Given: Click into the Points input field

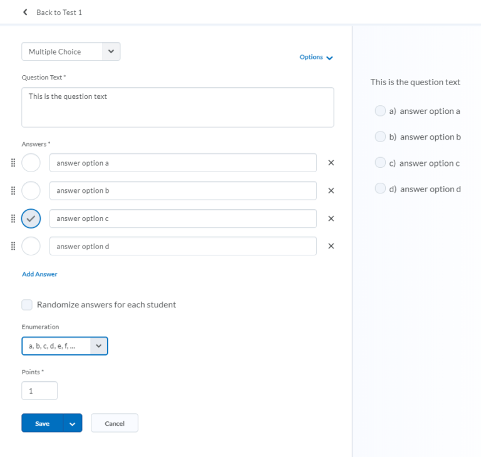Looking at the screenshot, I should (39, 391).
